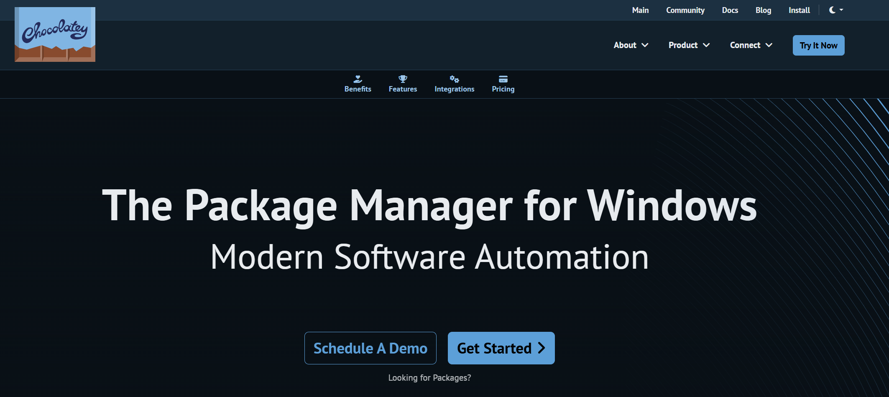889x397 pixels.
Task: Click the Try It Now button
Action: (x=818, y=45)
